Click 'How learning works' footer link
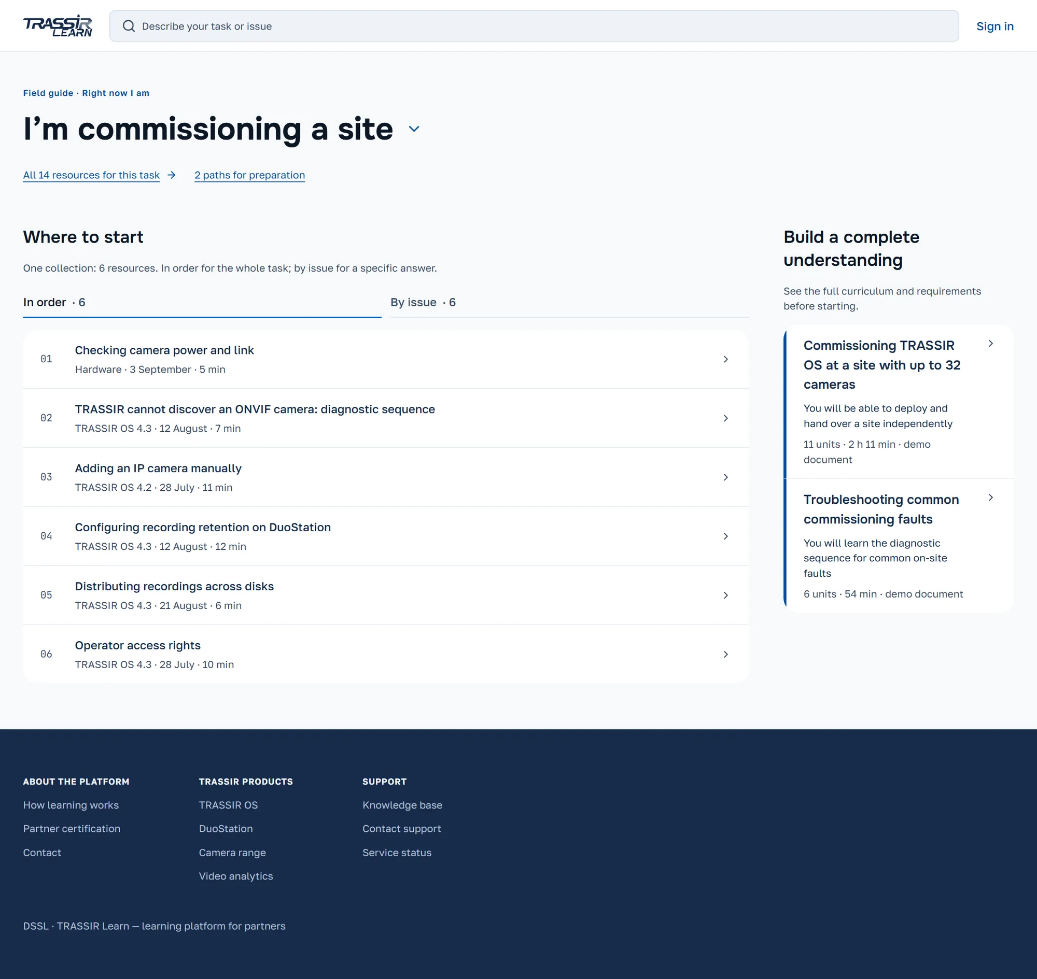 click(71, 805)
